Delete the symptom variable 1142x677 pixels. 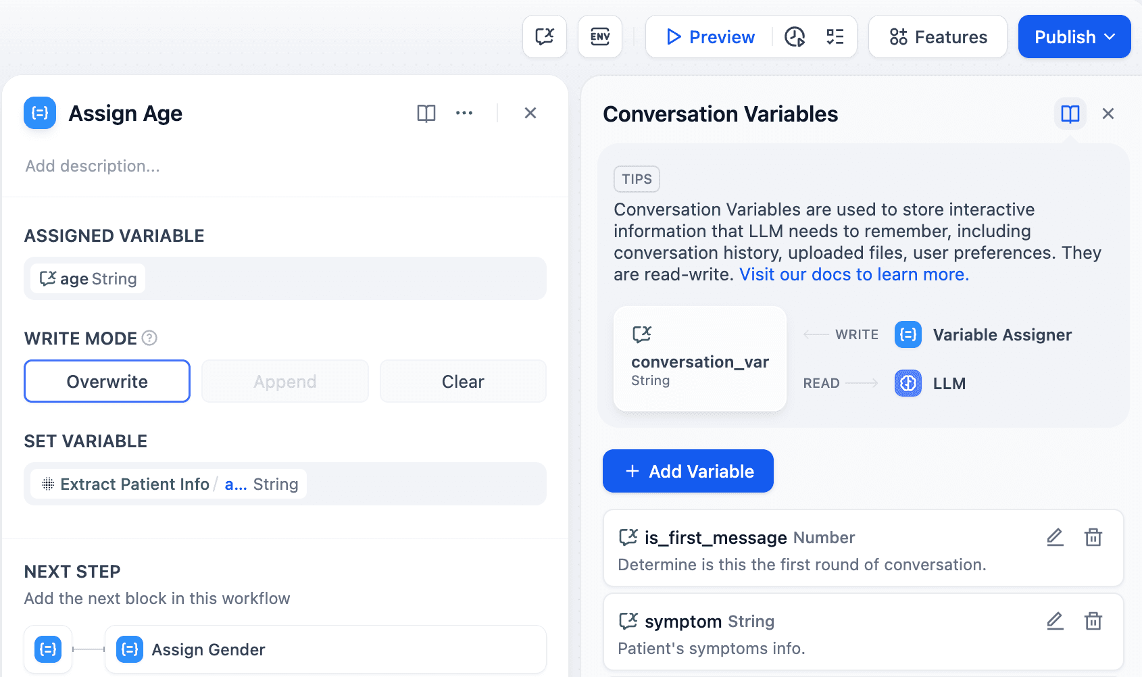(x=1093, y=621)
